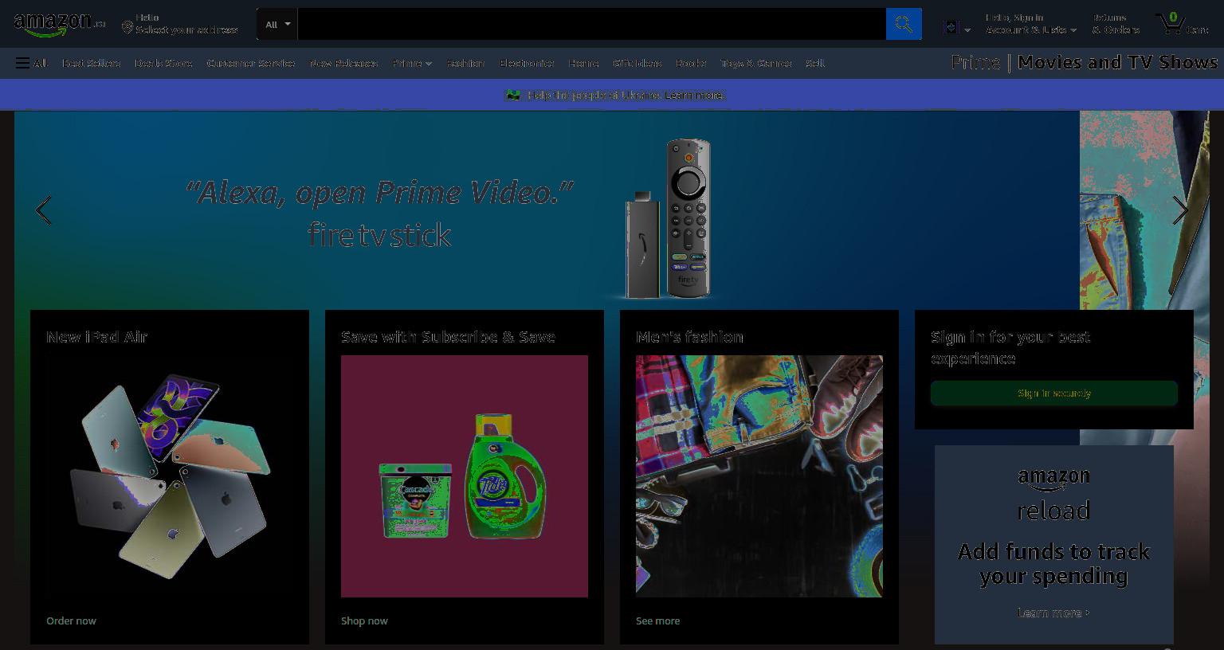
Task: Click the Sell link
Action: click(815, 63)
